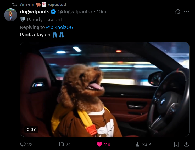Click the 0:07 video duration badge
Screen dimensions: 195x150
(x=31, y=129)
